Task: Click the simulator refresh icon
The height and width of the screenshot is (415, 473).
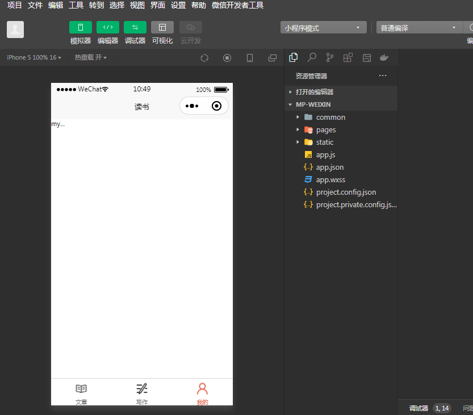Action: click(x=204, y=58)
